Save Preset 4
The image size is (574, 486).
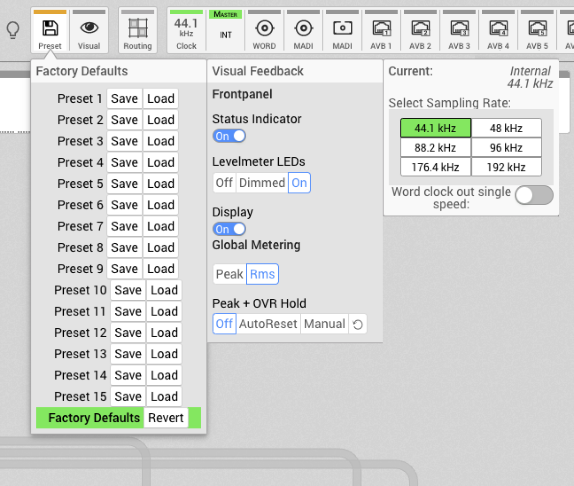point(125,163)
